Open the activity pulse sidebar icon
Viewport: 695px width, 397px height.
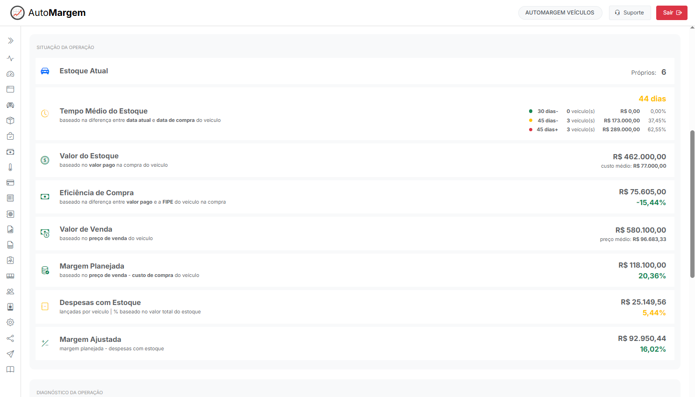pos(10,58)
